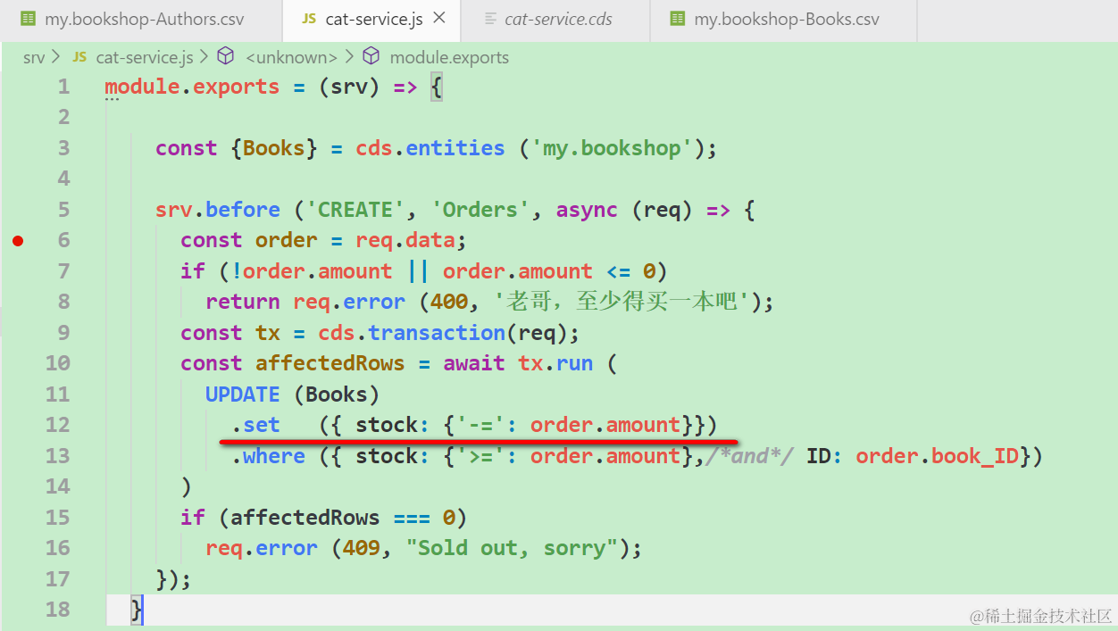Click 'tx.run' on line 10
Viewport: 1118px width, 631px height.
click(555, 363)
